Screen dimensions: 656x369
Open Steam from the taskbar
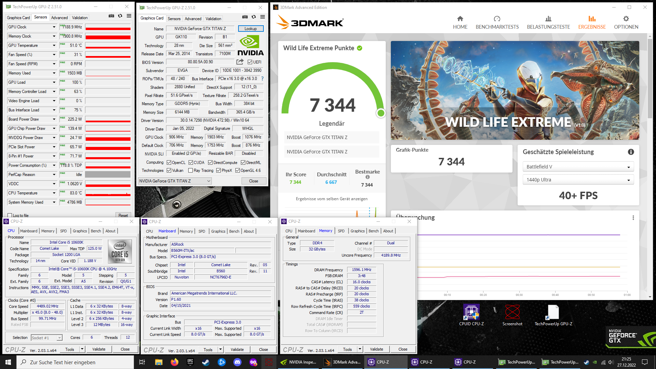point(206,362)
